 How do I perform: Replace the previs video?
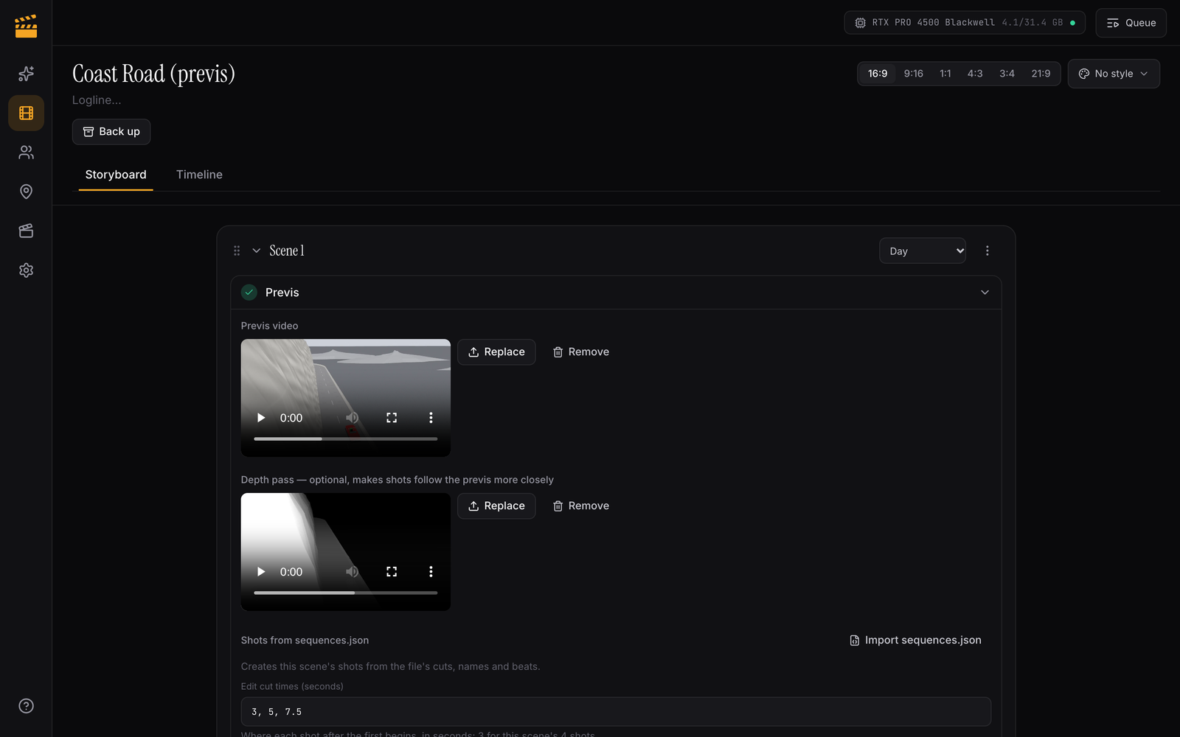[x=496, y=352]
